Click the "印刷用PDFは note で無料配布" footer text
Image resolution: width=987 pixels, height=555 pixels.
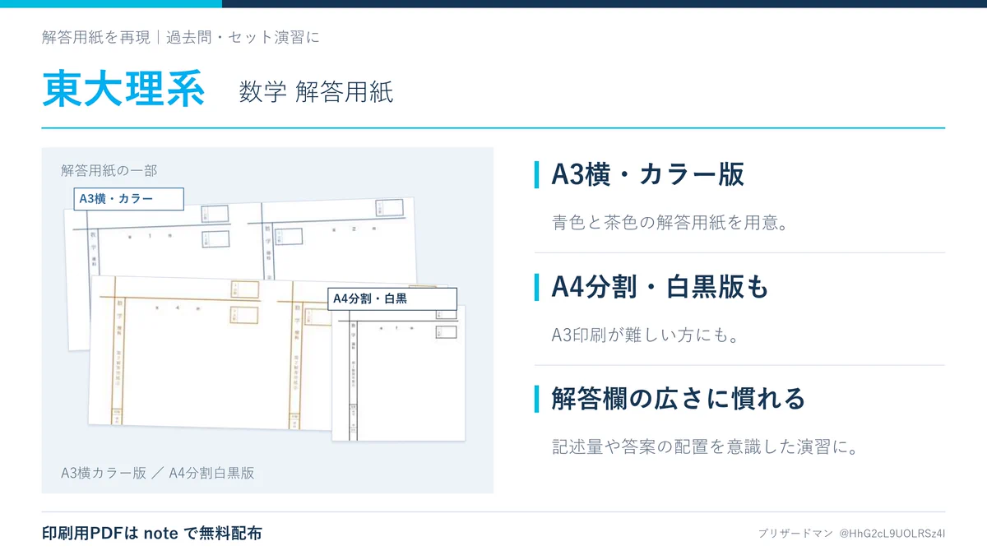(x=152, y=533)
